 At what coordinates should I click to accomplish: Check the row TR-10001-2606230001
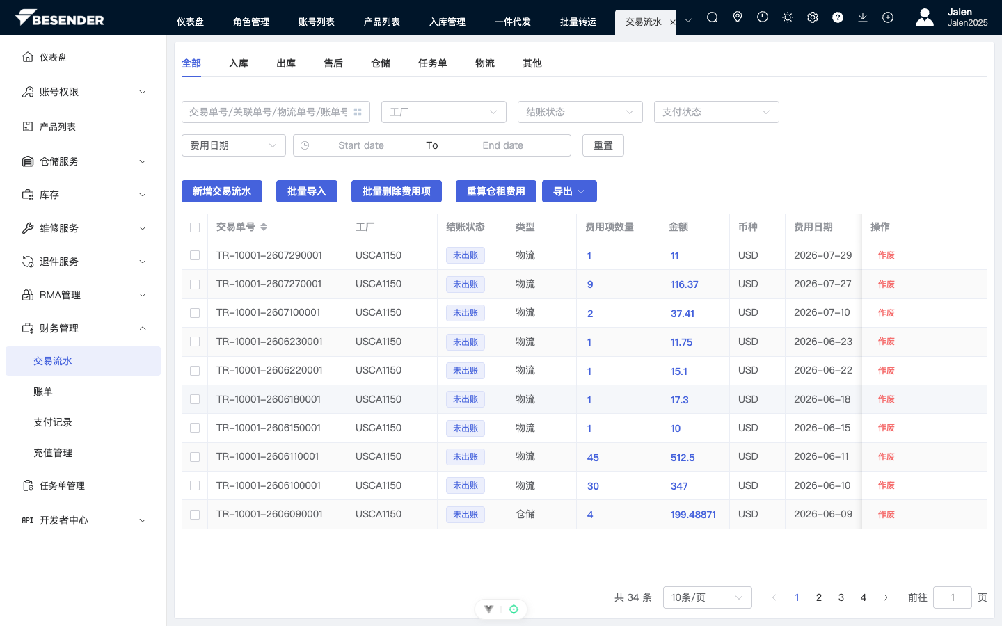(195, 342)
